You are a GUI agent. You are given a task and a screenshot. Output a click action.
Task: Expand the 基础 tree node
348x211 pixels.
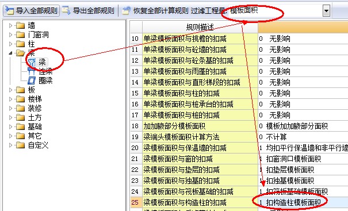pos(10,126)
